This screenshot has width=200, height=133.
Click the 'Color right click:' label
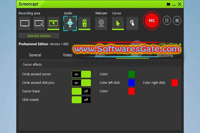coord(154,83)
